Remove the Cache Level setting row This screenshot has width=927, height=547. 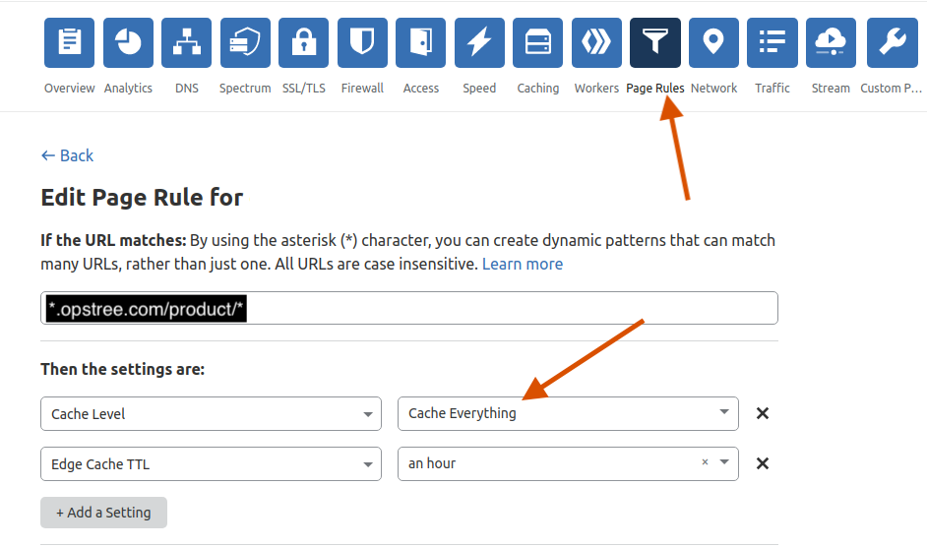(x=762, y=414)
